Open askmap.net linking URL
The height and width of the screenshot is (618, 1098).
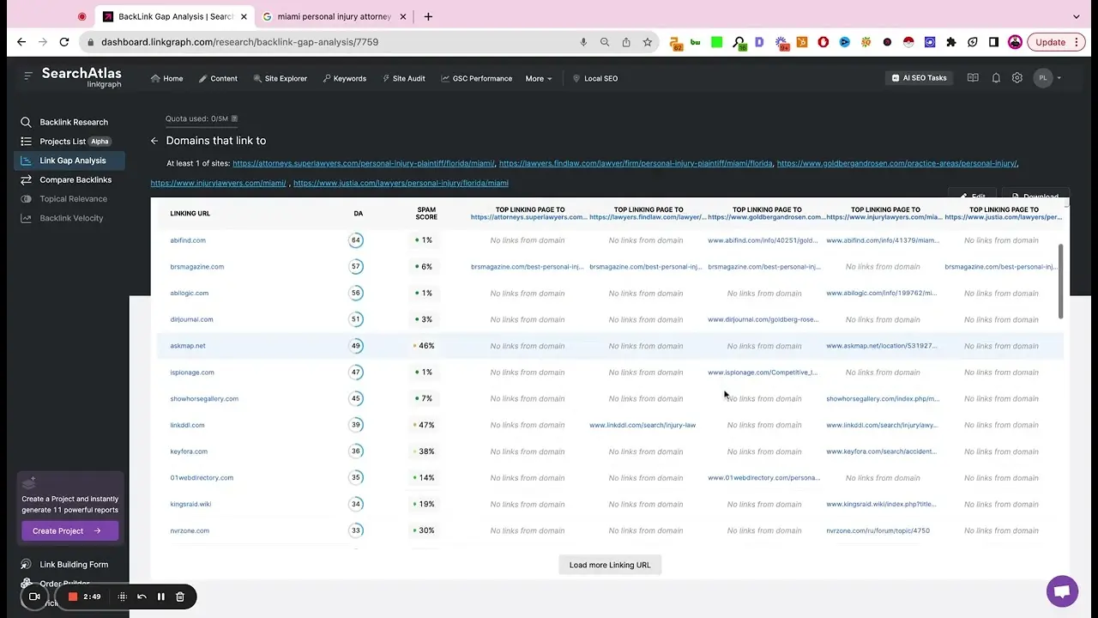coord(188,346)
